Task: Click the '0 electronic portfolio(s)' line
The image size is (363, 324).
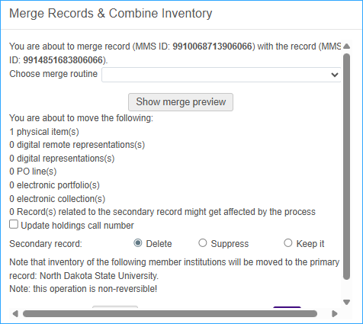Action: pos(54,185)
